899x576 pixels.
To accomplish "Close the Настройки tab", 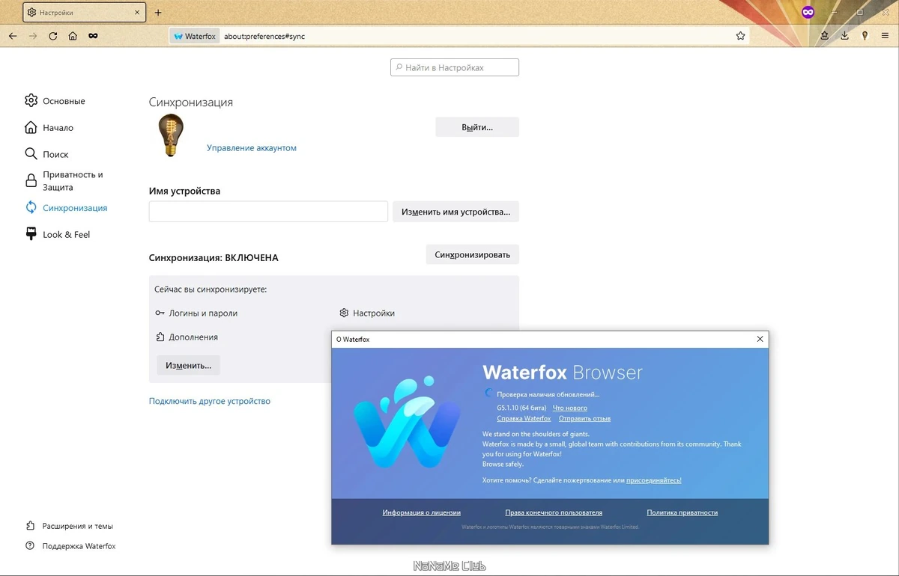I will coord(137,13).
